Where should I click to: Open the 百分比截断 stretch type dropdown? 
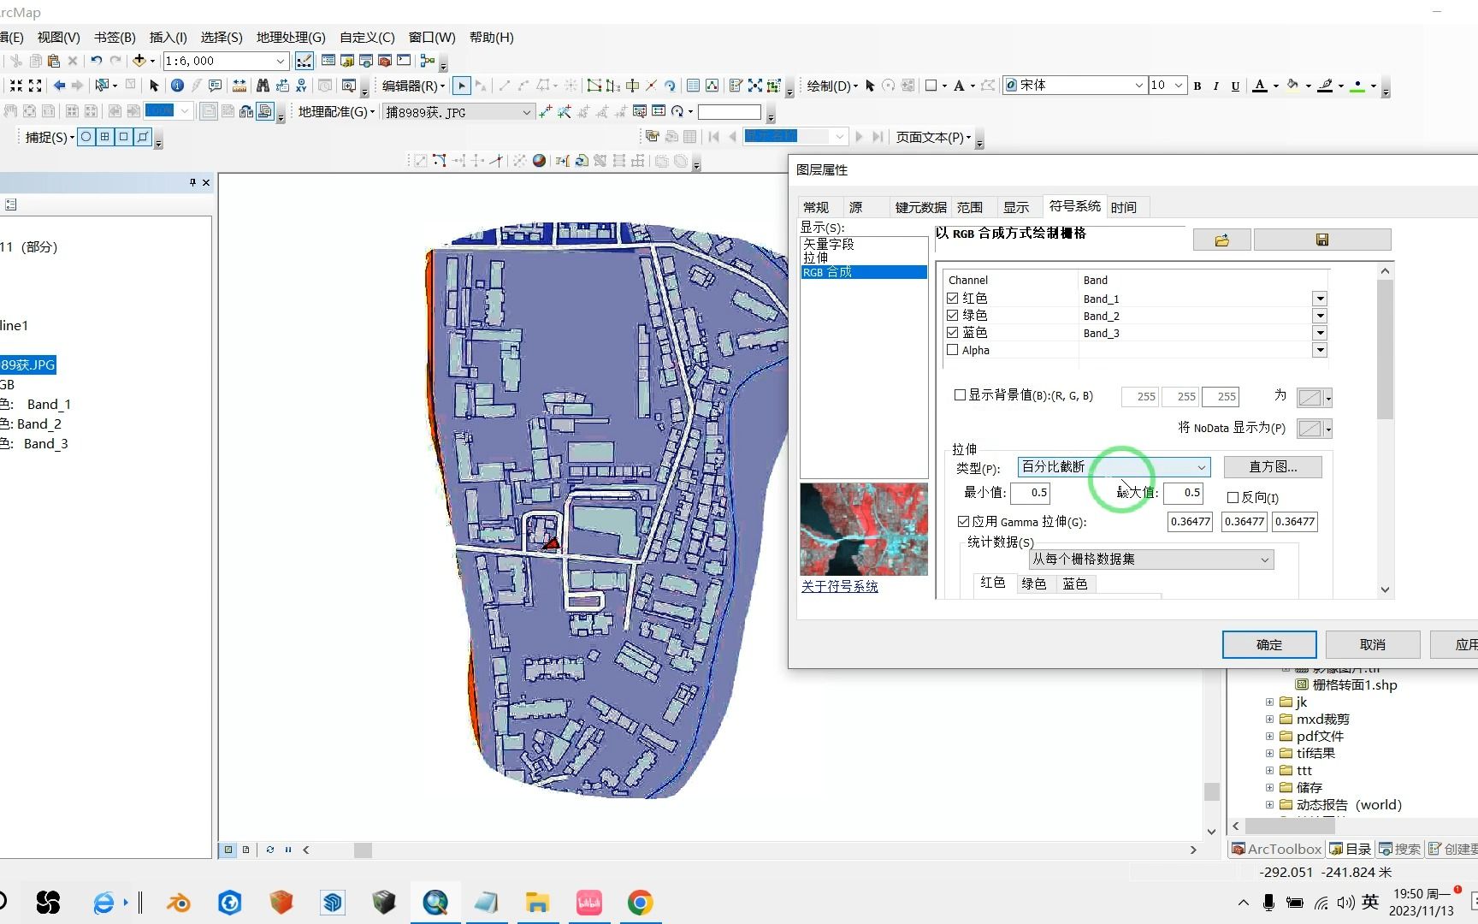[x=1202, y=467]
